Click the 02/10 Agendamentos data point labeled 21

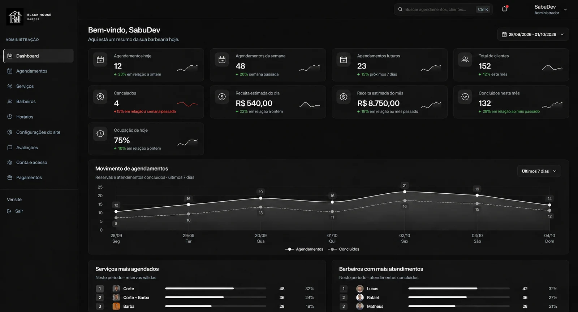click(405, 192)
